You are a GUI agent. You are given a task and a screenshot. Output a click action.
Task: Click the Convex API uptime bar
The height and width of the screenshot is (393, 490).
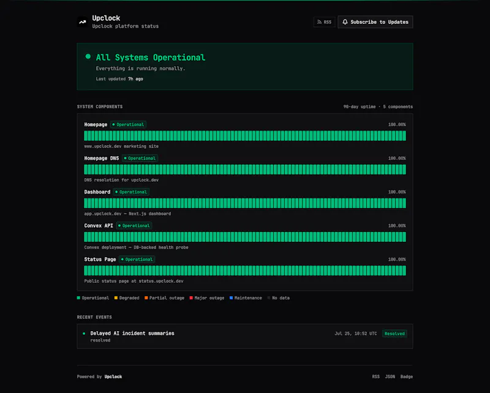point(245,237)
